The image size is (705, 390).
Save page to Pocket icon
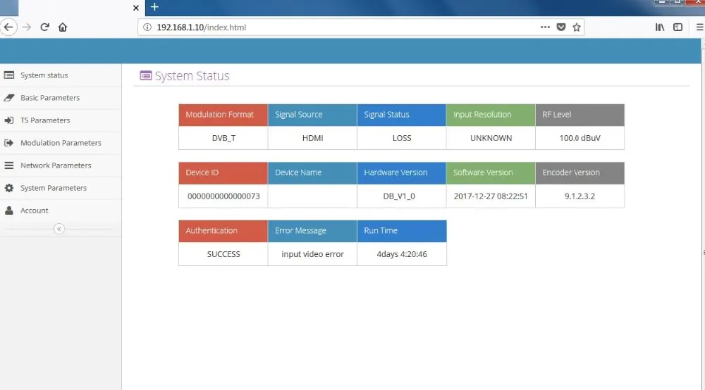click(560, 27)
